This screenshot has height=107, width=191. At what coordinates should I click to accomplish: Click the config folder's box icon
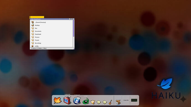pos(32,46)
